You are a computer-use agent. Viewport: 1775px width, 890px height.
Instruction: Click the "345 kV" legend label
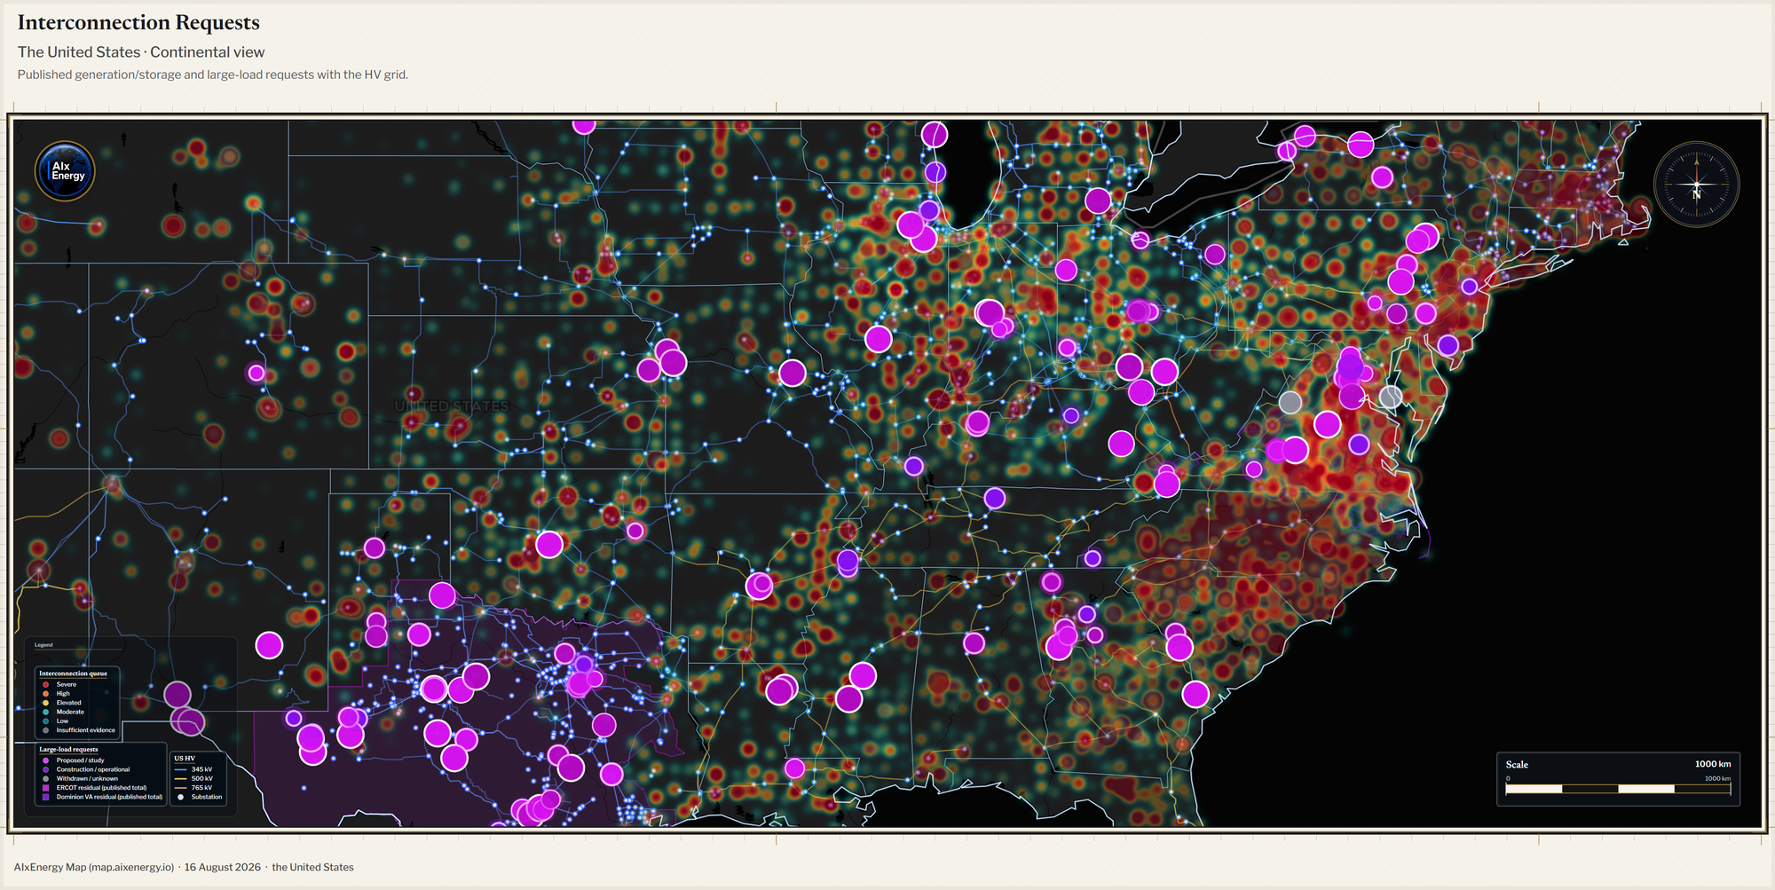pos(201,769)
